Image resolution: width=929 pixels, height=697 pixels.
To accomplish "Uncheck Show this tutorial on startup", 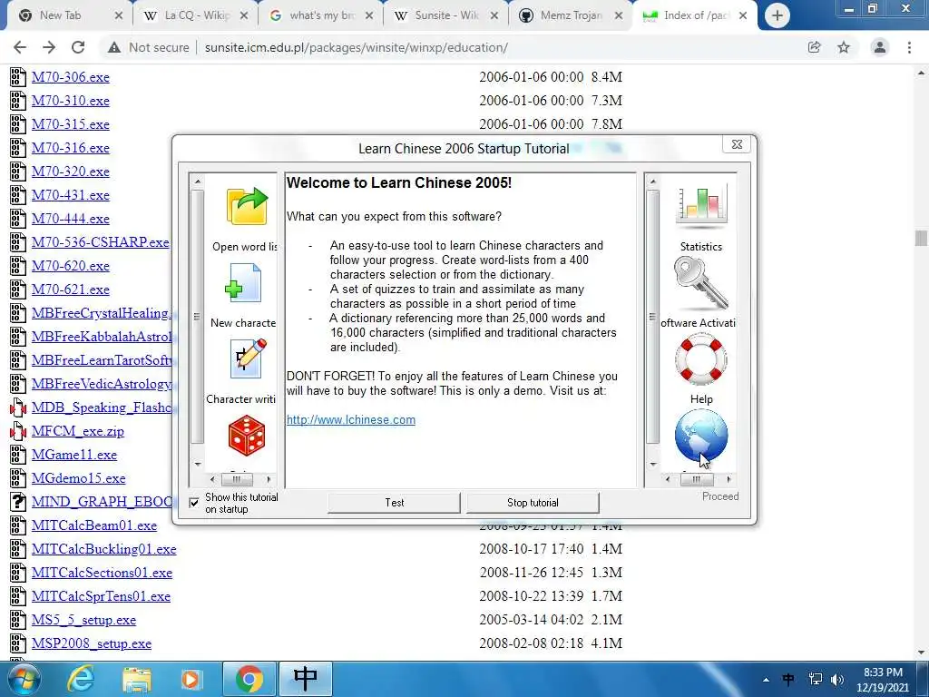I will point(194,503).
